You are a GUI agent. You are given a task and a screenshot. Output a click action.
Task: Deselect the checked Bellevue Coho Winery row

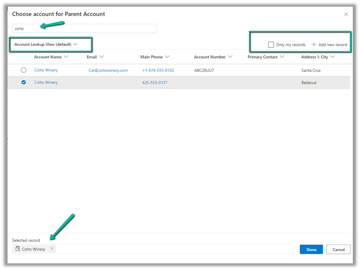pos(23,82)
